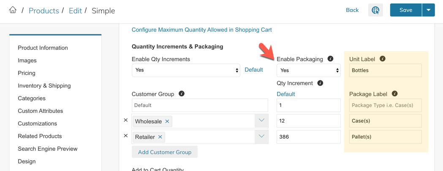Show info tooltip for Customer Group

click(182, 94)
